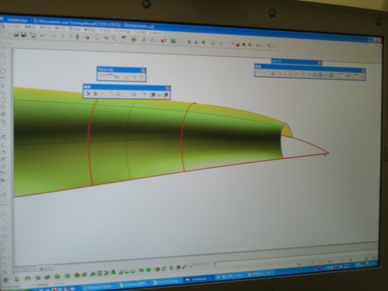Click the first trim X icon in 編集 toolbar
The width and height of the screenshot is (388, 291).
click(89, 93)
